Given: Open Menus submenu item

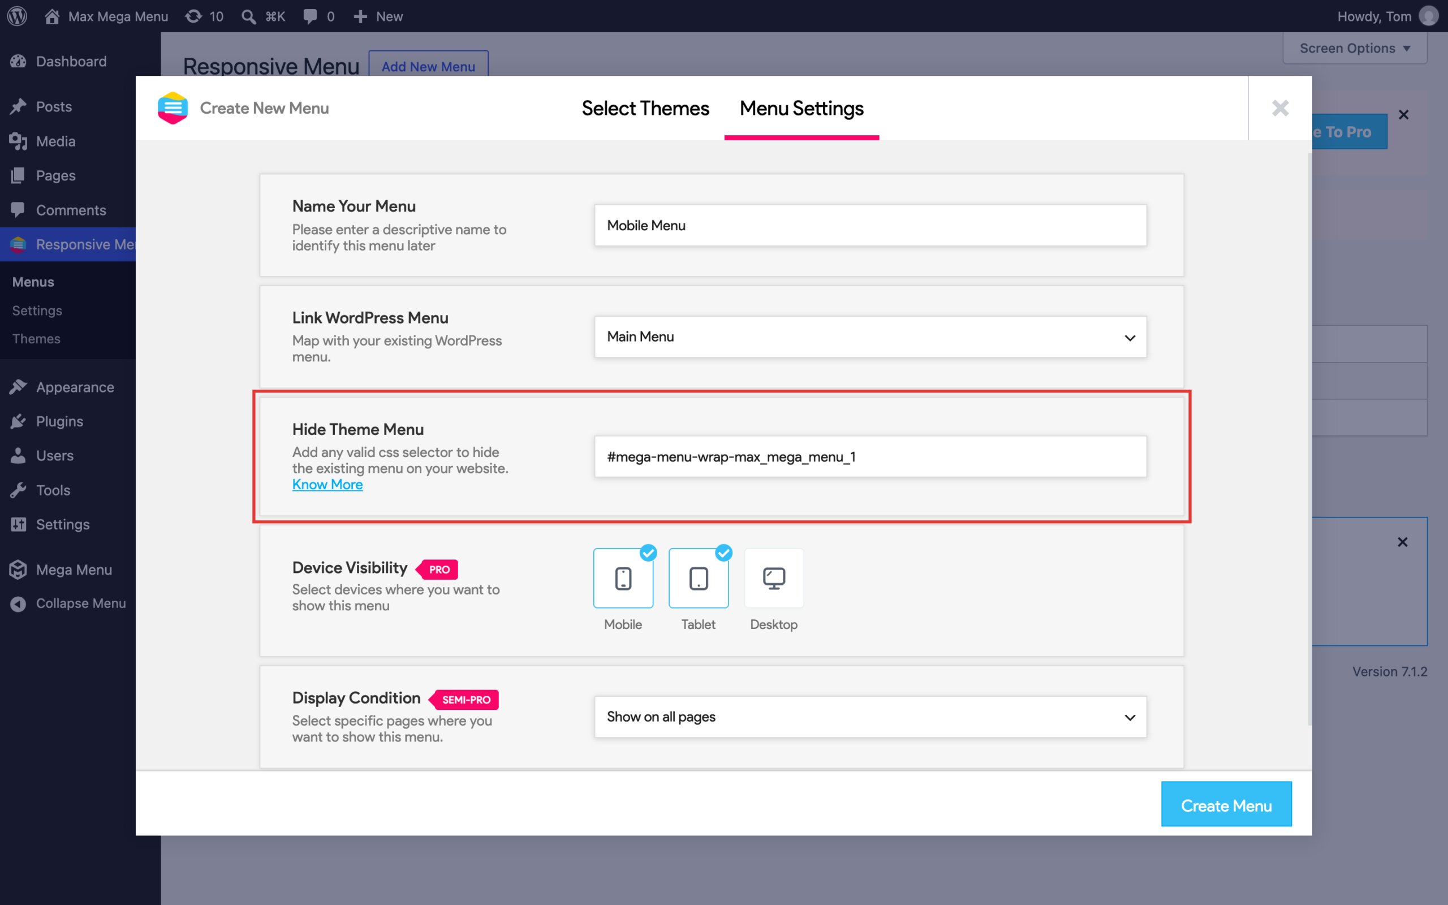Looking at the screenshot, I should [33, 282].
